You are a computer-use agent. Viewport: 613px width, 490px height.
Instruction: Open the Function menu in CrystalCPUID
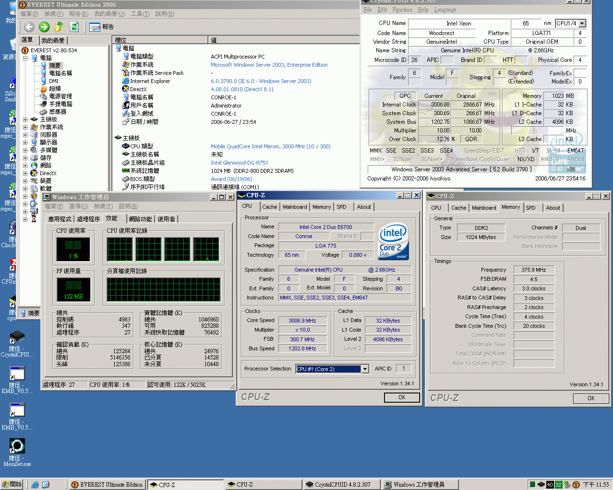tap(402, 10)
